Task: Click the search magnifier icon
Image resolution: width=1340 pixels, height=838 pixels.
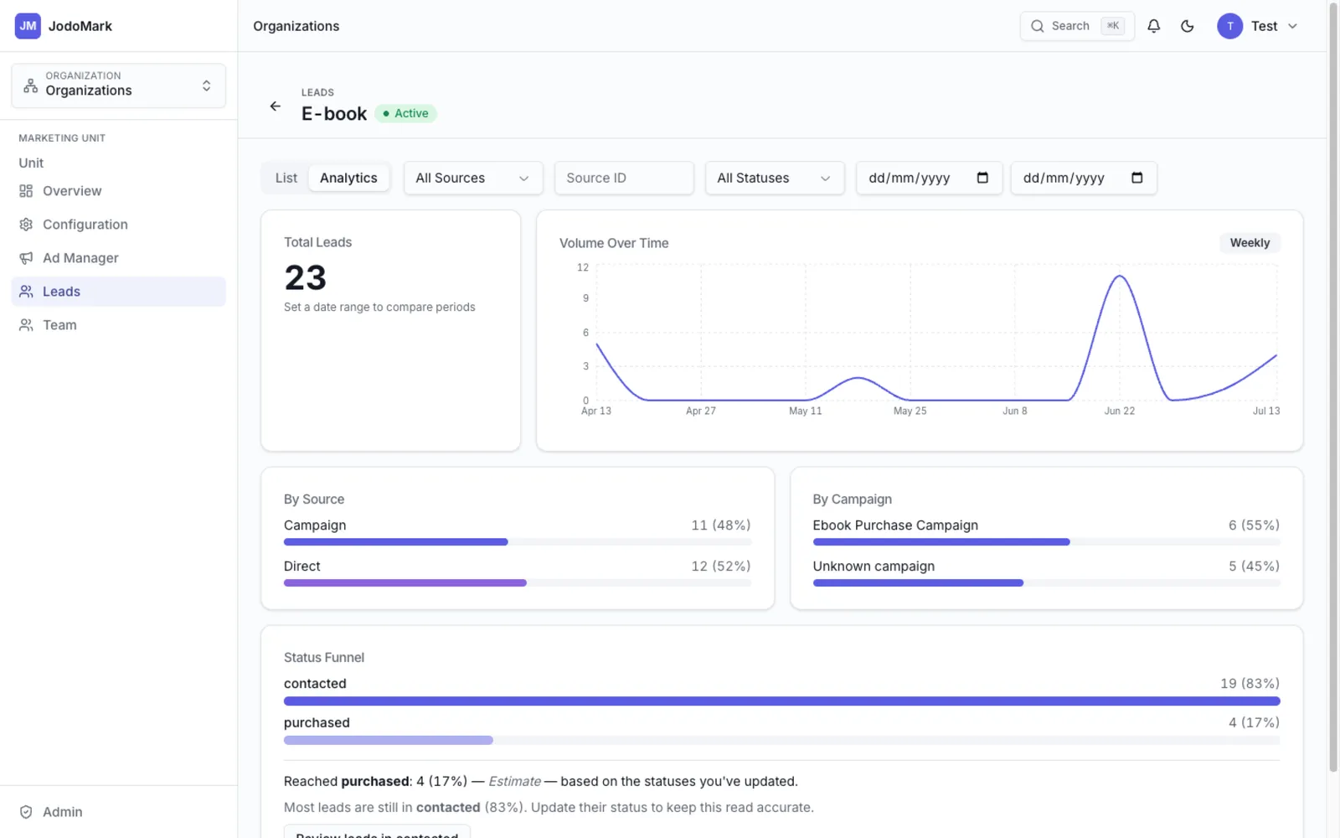Action: pyautogui.click(x=1037, y=26)
